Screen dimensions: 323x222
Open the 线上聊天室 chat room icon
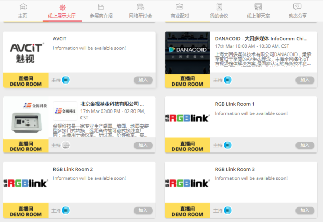[258, 7]
